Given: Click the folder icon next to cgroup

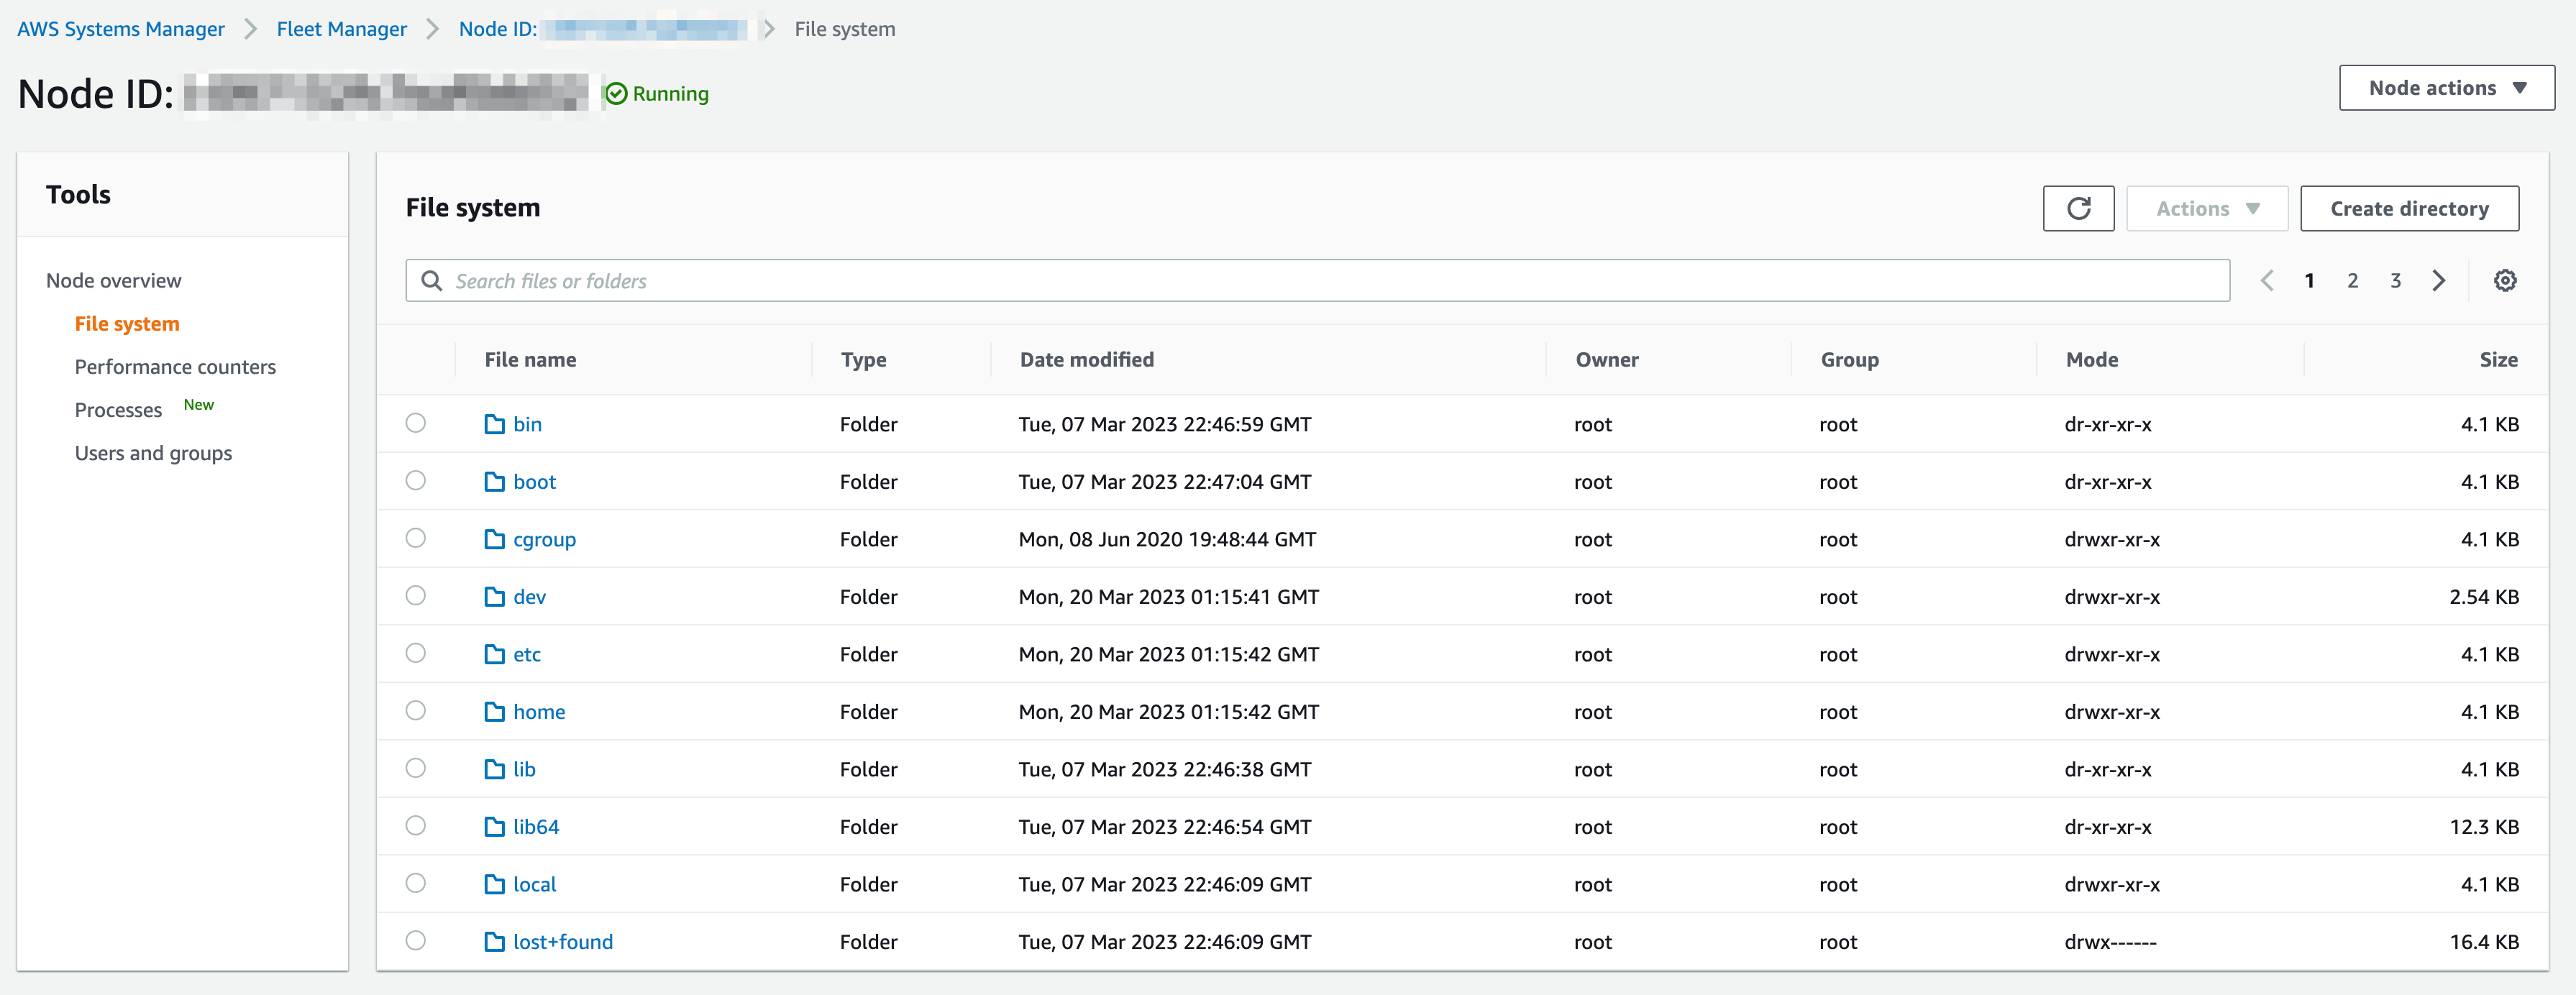Looking at the screenshot, I should tap(494, 539).
